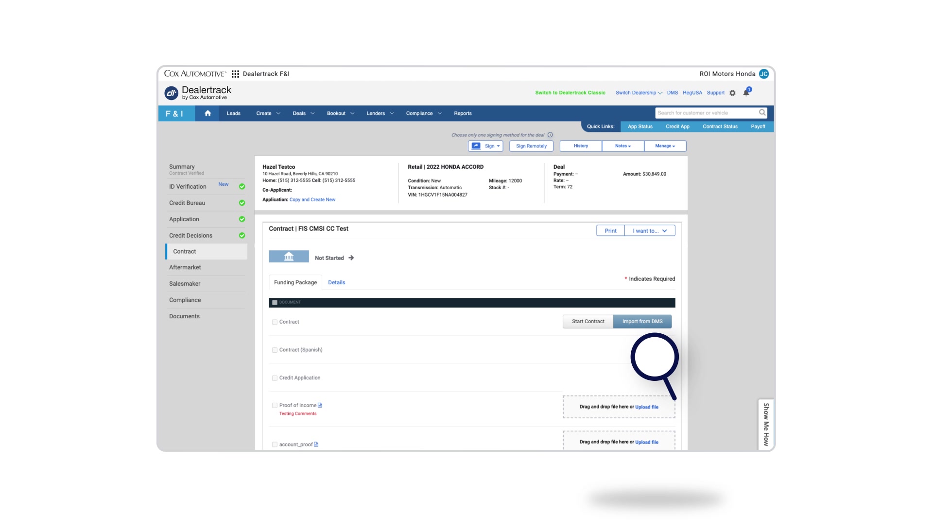The width and height of the screenshot is (933, 524).
Task: Click the home icon in navigation bar
Action: [x=207, y=113]
